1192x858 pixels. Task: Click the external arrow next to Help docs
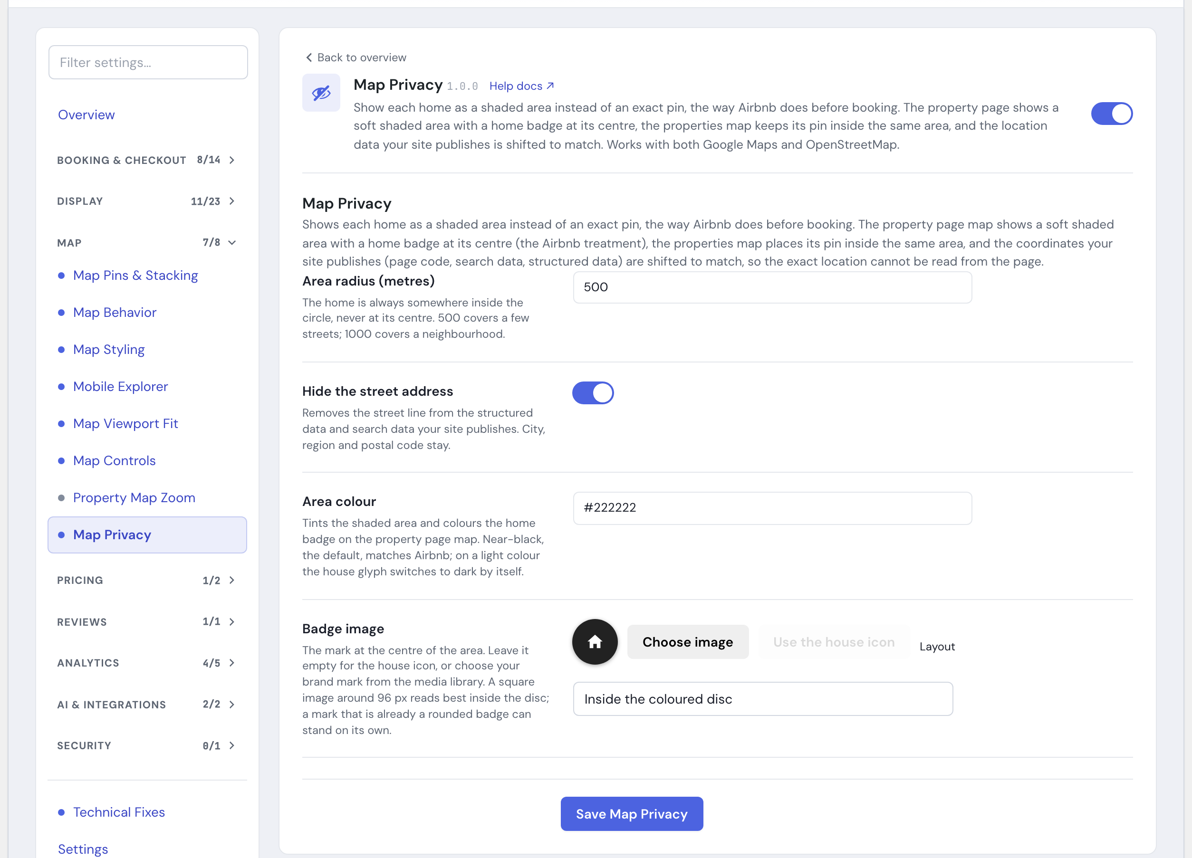tap(550, 86)
